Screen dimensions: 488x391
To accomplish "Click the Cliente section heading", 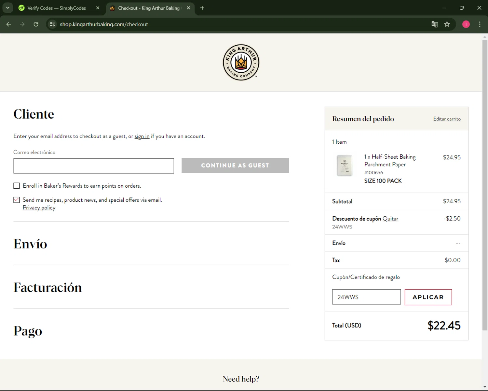I will pos(34,114).
